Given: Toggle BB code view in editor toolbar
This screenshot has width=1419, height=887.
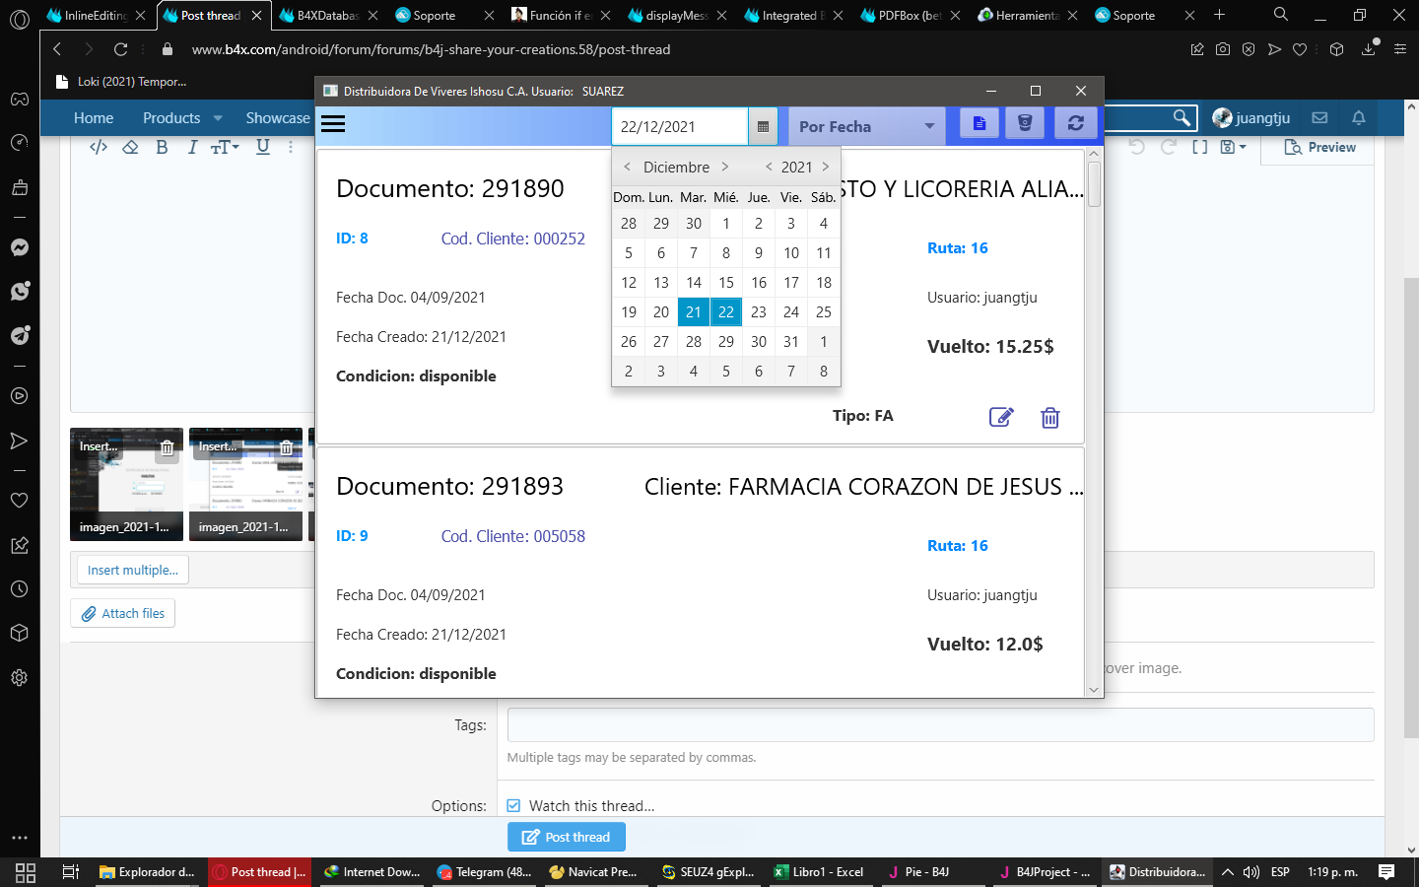Looking at the screenshot, I should coord(99,147).
